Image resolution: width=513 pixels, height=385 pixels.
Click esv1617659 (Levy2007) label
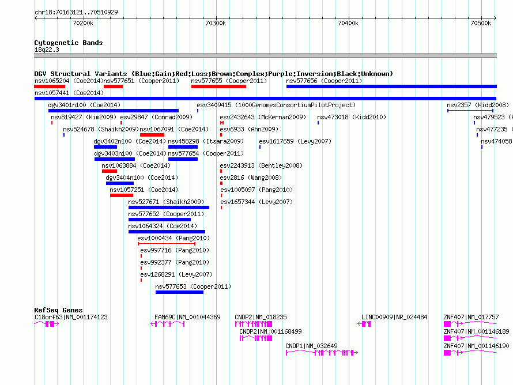[295, 141]
